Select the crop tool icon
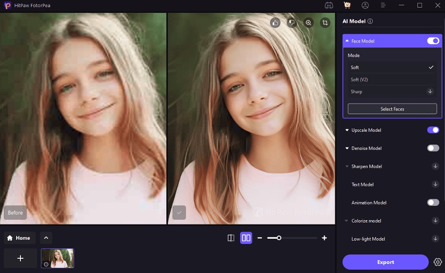This screenshot has width=445, height=273. (x=325, y=23)
